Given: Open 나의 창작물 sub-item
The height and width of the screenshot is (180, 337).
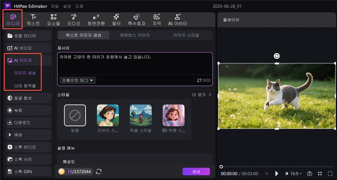Looking at the screenshot, I should [25, 86].
